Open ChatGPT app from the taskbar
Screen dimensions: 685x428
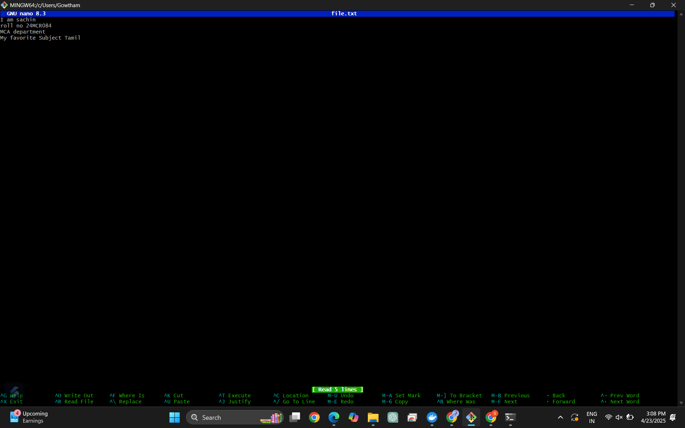click(393, 417)
